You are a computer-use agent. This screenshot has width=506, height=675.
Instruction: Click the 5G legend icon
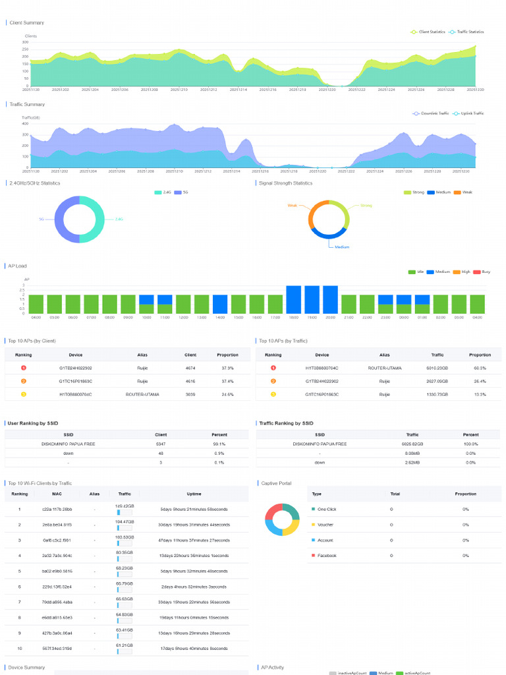tap(178, 192)
